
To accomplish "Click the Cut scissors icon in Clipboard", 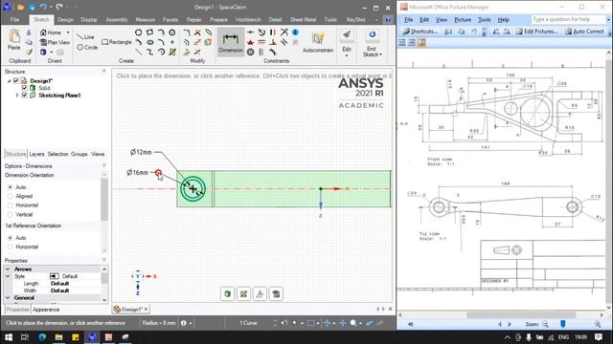I will [29, 32].
